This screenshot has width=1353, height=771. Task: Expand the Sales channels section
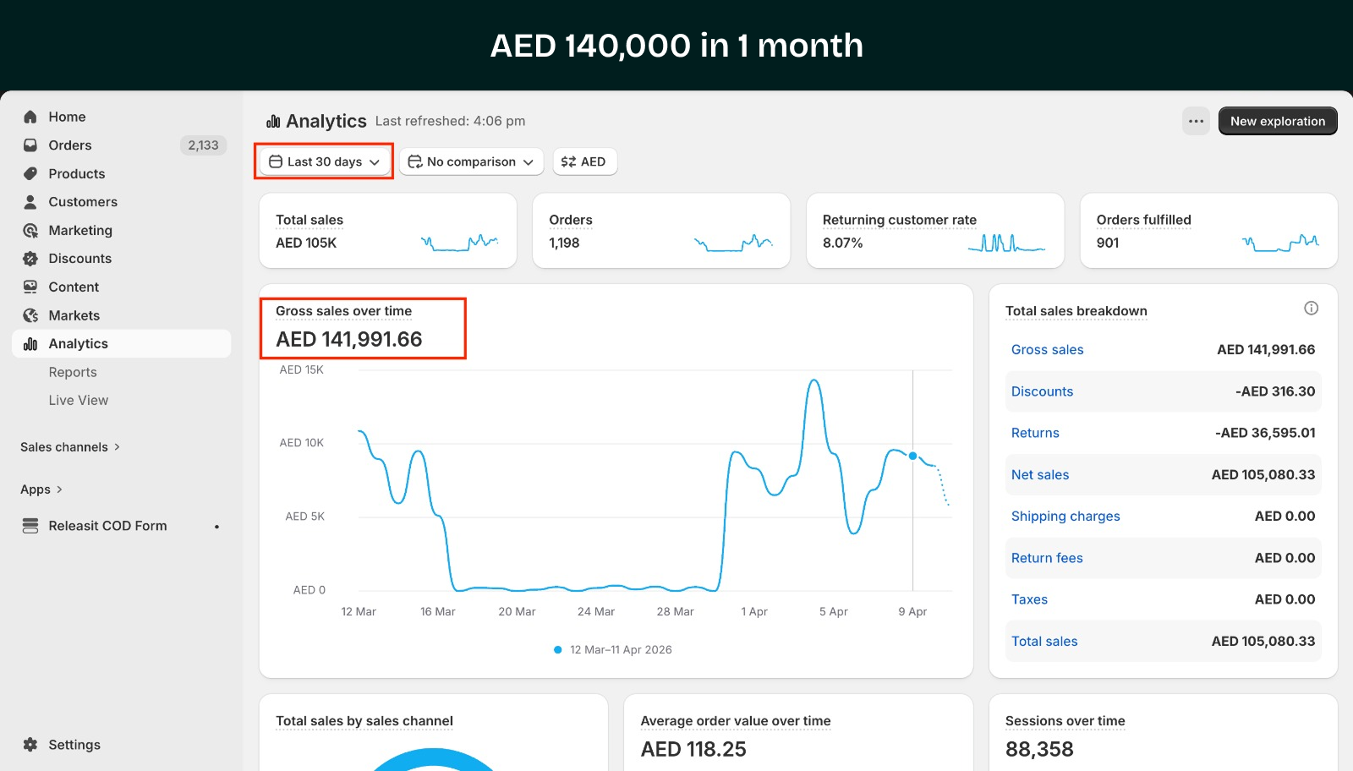70,447
